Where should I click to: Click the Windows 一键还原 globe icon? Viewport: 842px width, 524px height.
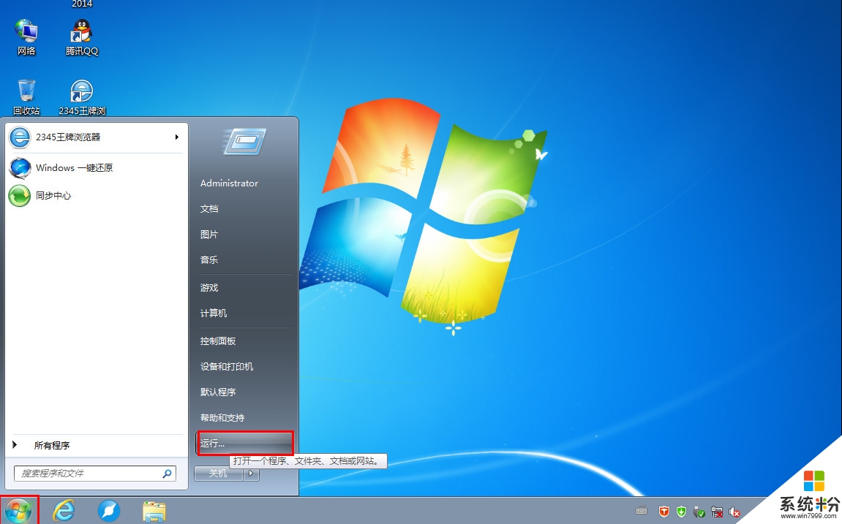click(x=20, y=168)
